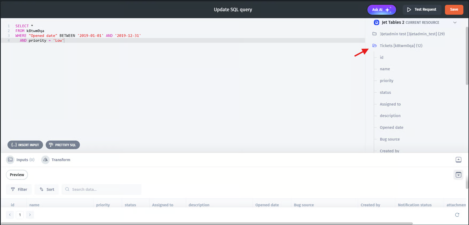Viewport: 469px width, 225px height.
Task: Open the Sort arrows option
Action: pyautogui.click(x=47, y=189)
